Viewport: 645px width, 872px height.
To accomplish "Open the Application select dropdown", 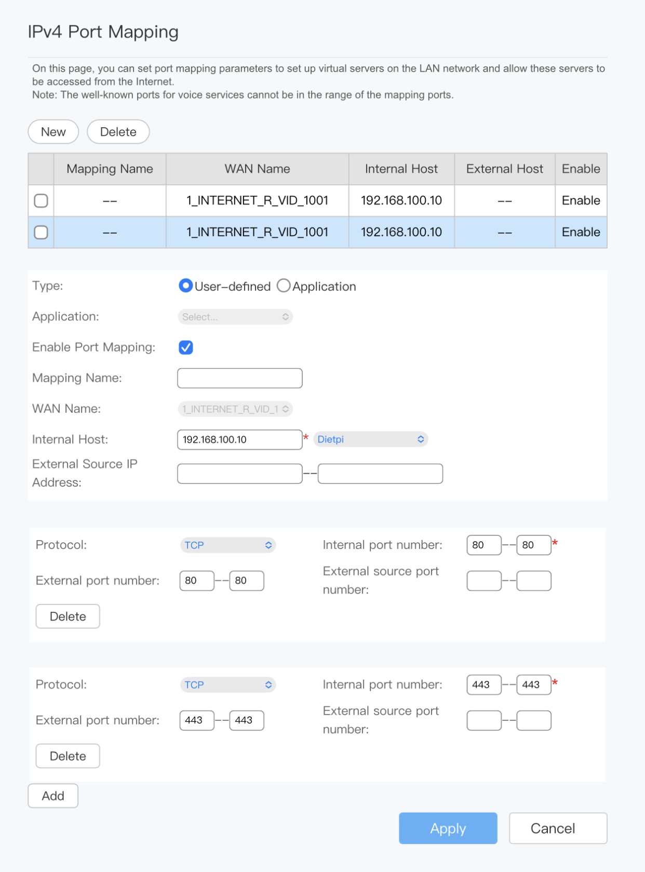I will pos(235,317).
